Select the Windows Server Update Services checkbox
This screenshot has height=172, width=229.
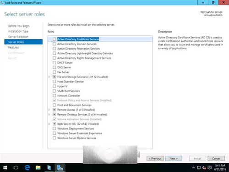[54, 138]
